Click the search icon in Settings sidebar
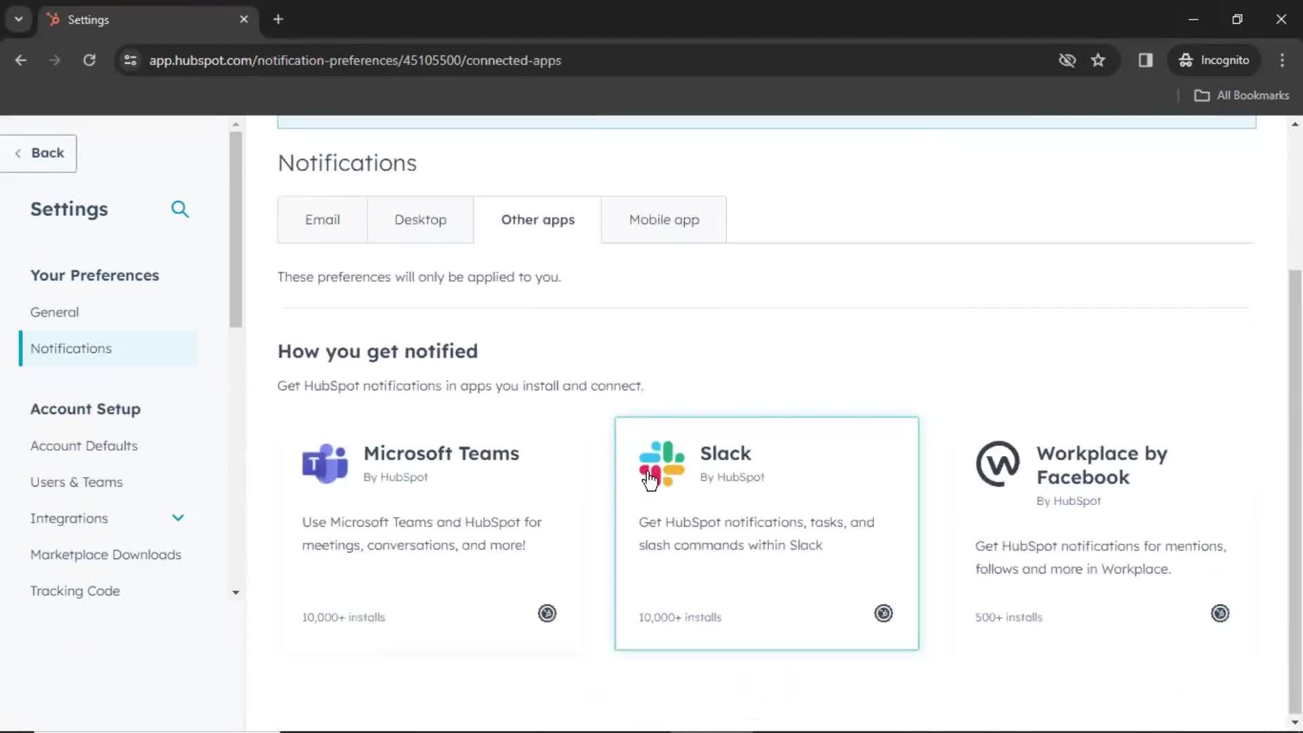Viewport: 1303px width, 733px height. pyautogui.click(x=180, y=208)
